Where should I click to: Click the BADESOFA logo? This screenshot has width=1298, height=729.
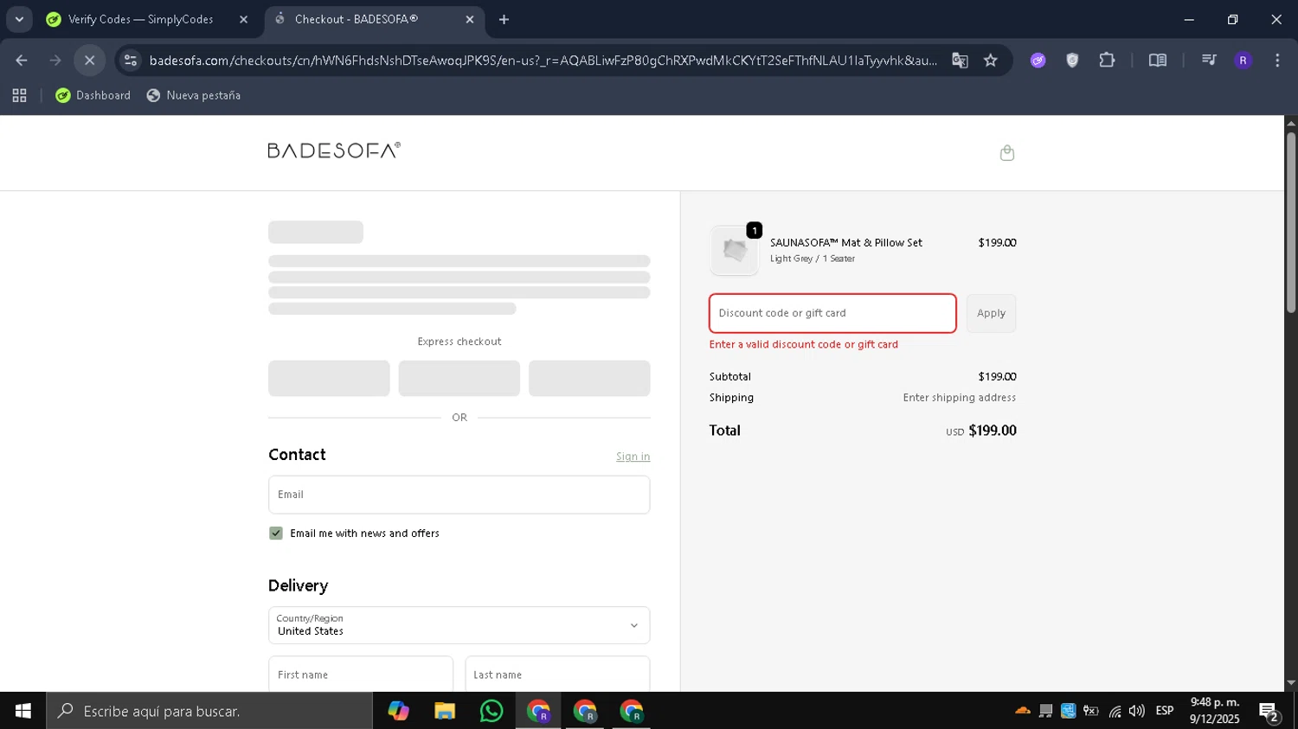click(x=334, y=150)
